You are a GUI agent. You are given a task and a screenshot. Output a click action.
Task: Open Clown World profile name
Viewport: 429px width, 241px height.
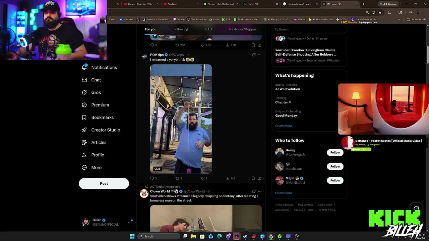click(162, 191)
